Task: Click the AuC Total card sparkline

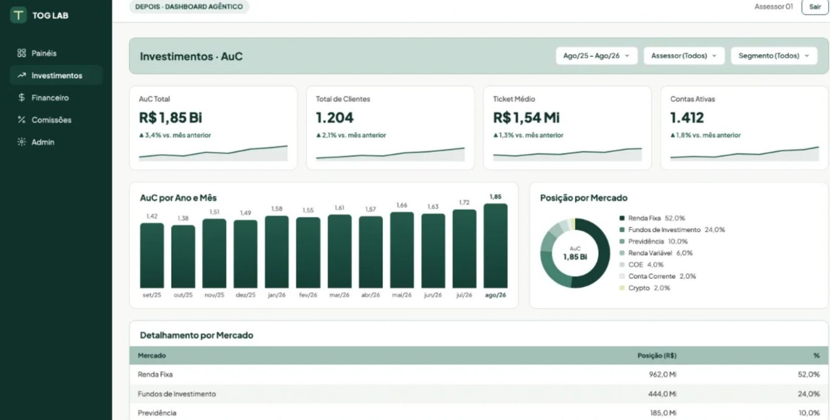Action: 213,153
